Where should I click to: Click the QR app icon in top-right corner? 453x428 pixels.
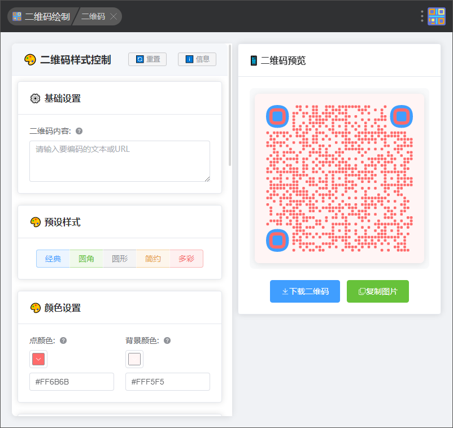click(x=437, y=16)
